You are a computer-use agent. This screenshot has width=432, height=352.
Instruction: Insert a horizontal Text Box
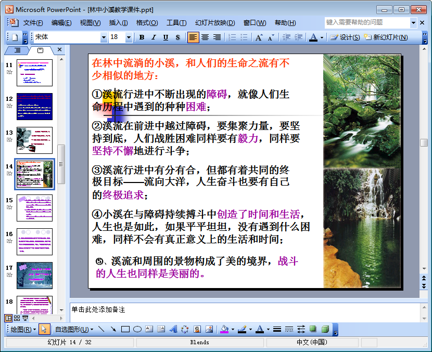click(x=149, y=329)
